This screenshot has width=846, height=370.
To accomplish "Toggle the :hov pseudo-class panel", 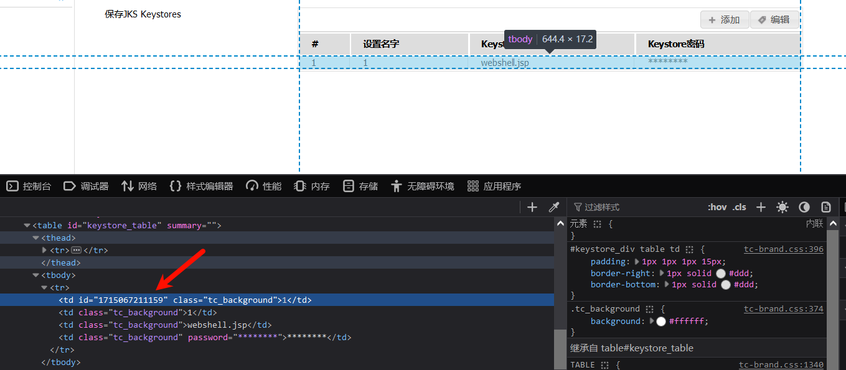I will point(717,207).
